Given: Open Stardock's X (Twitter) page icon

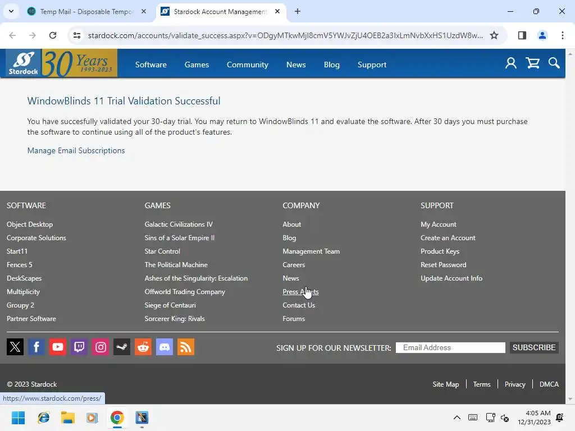Looking at the screenshot, I should (x=15, y=347).
